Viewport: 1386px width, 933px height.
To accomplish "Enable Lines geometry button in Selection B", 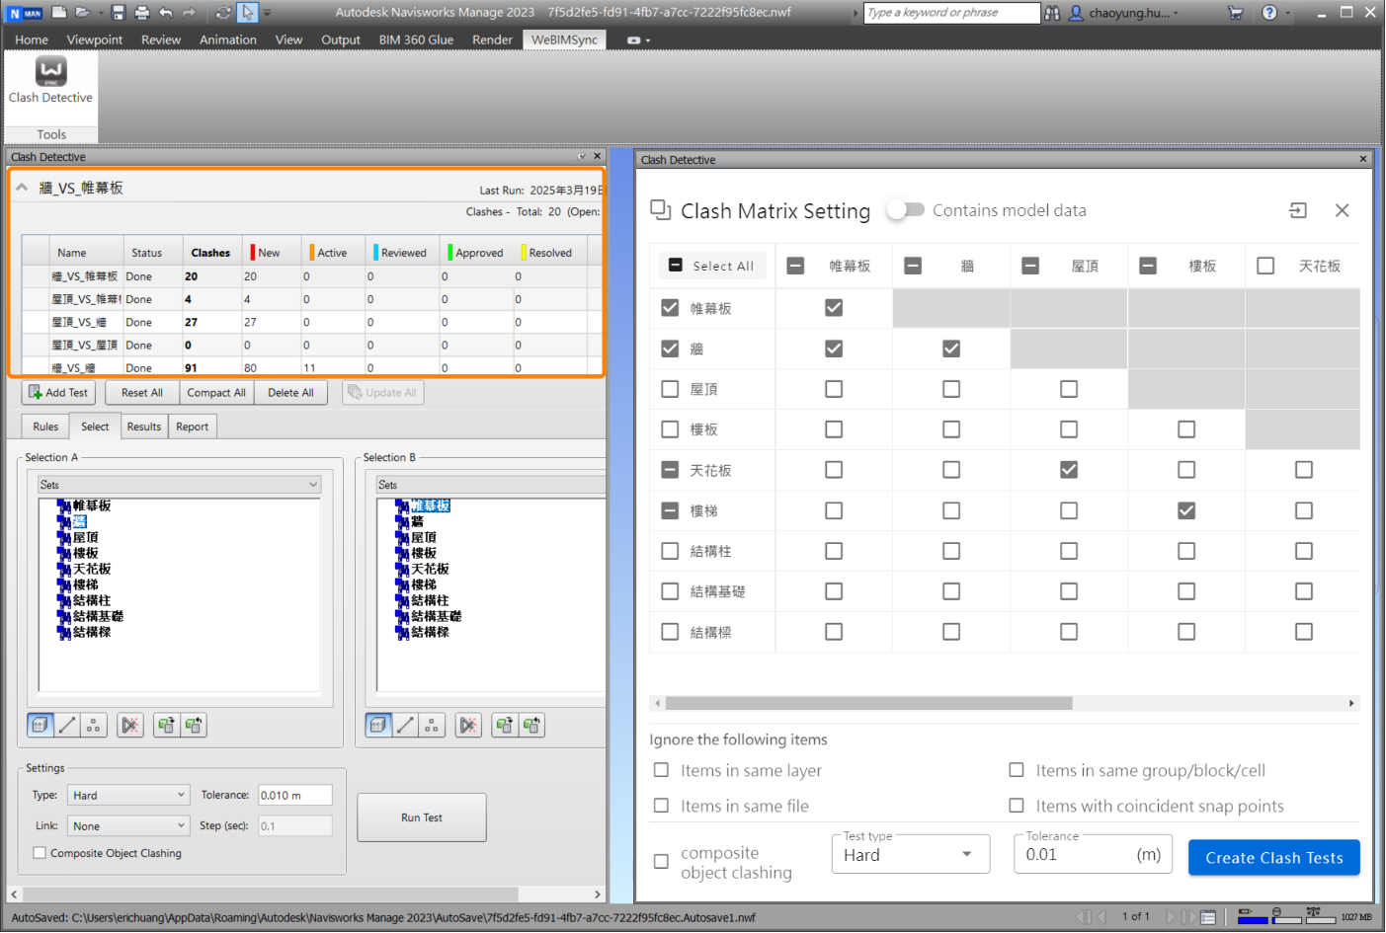I will (405, 726).
